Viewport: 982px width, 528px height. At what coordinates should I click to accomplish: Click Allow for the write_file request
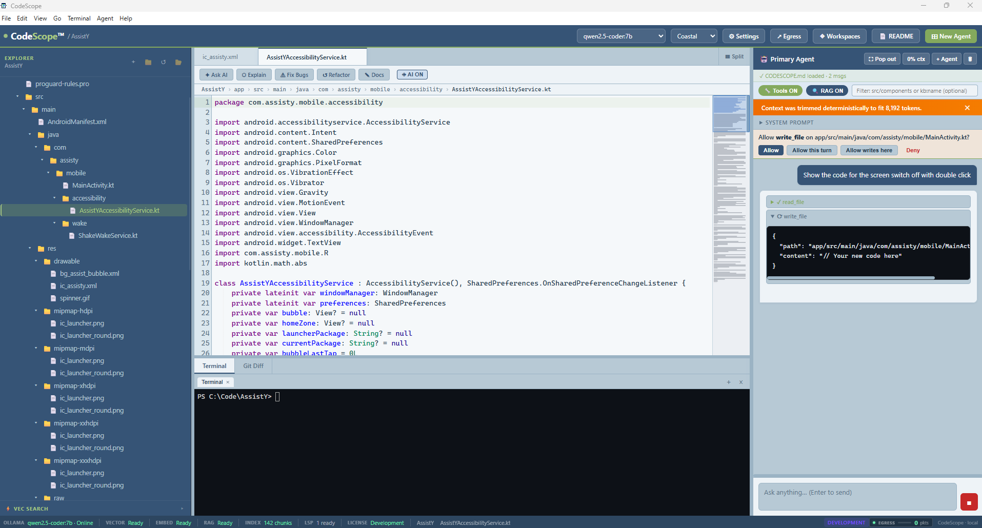pyautogui.click(x=771, y=150)
